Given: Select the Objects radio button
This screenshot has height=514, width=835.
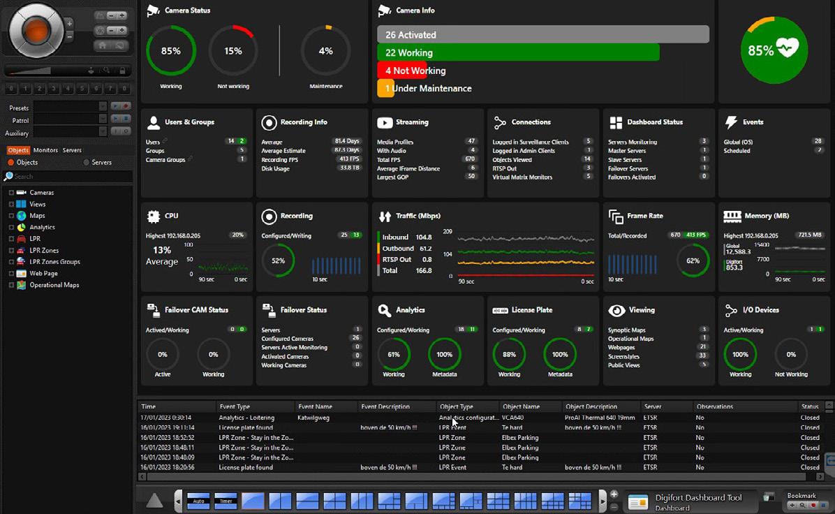Looking at the screenshot, I should [x=10, y=163].
